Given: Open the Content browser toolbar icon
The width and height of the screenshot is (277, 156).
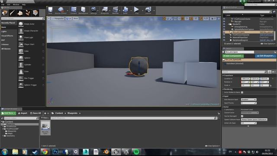Looking at the screenshot, I should click(74, 10).
